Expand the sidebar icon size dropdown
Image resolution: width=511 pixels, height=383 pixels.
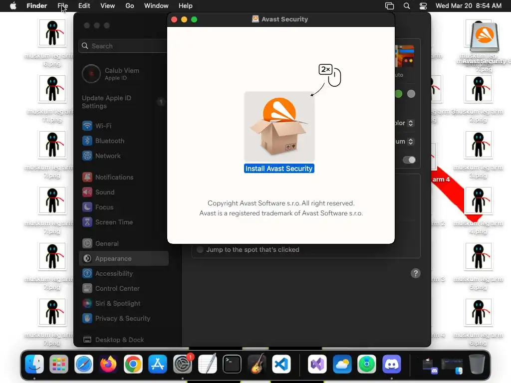411,142
